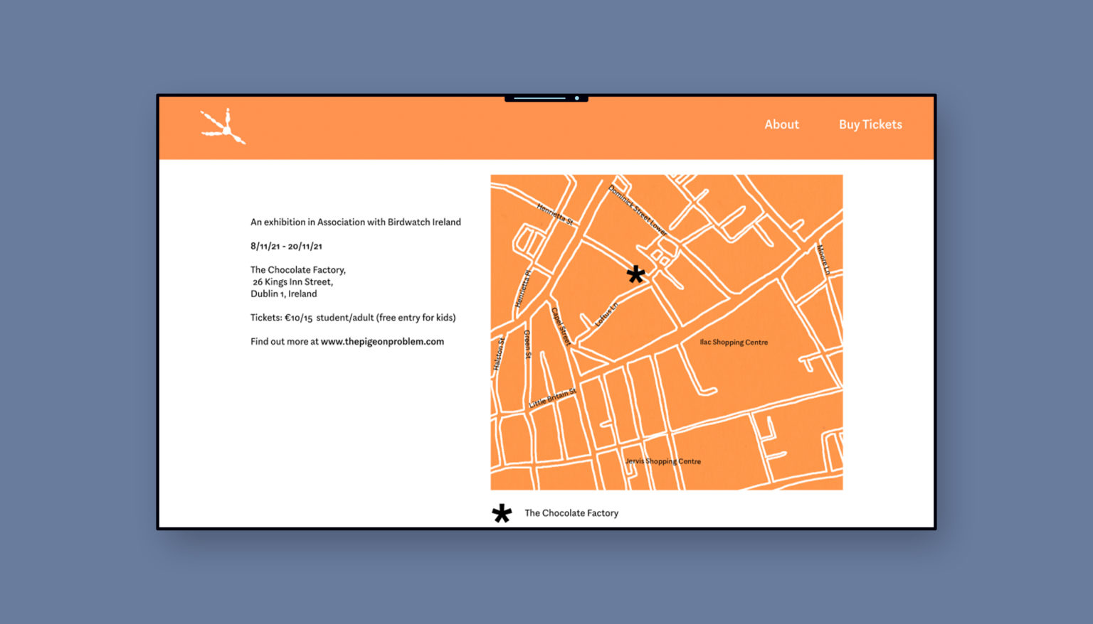Go to Buy Tickets
Image resolution: width=1093 pixels, height=624 pixels.
[870, 124]
